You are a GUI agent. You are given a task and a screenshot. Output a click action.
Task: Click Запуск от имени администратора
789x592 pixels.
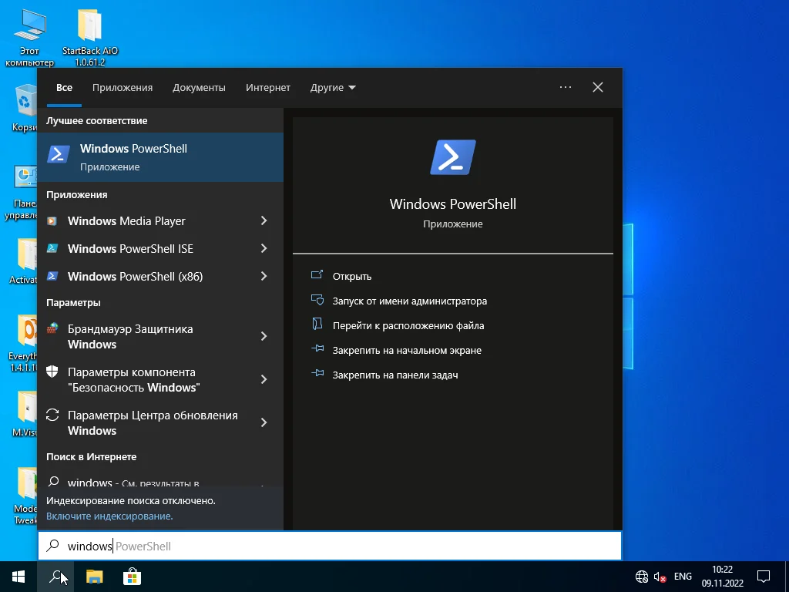[409, 301]
